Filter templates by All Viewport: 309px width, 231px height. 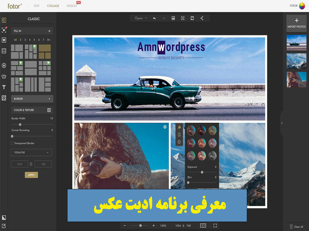(15, 40)
